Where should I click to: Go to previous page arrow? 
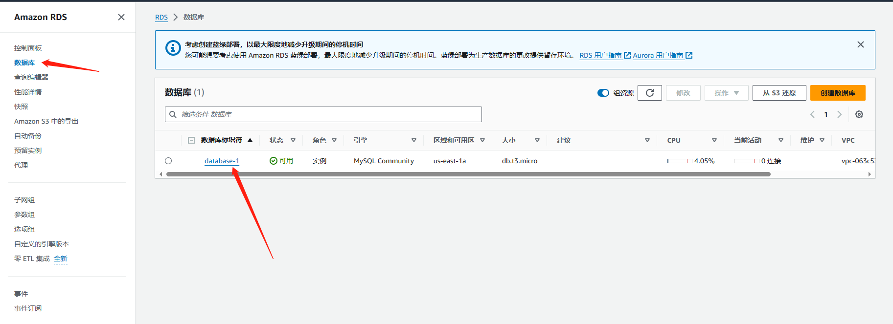click(812, 114)
